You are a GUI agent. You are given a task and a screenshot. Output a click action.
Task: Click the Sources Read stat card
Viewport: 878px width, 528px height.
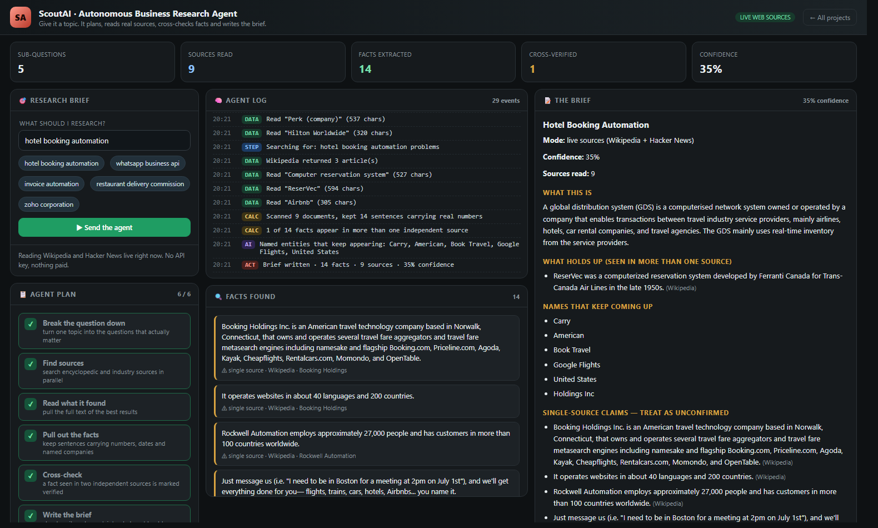pos(263,62)
